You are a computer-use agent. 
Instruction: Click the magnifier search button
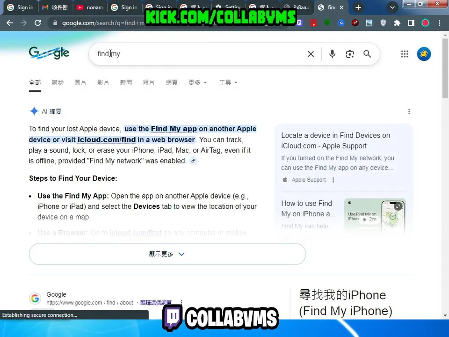(x=367, y=54)
